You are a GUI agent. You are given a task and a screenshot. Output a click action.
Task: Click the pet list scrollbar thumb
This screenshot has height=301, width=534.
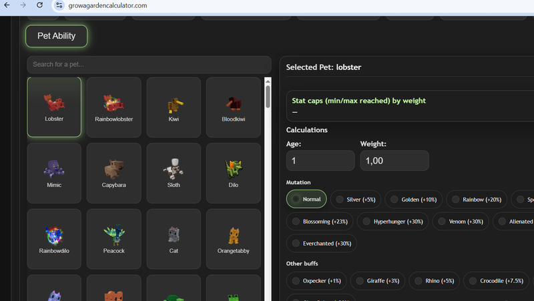point(268,97)
